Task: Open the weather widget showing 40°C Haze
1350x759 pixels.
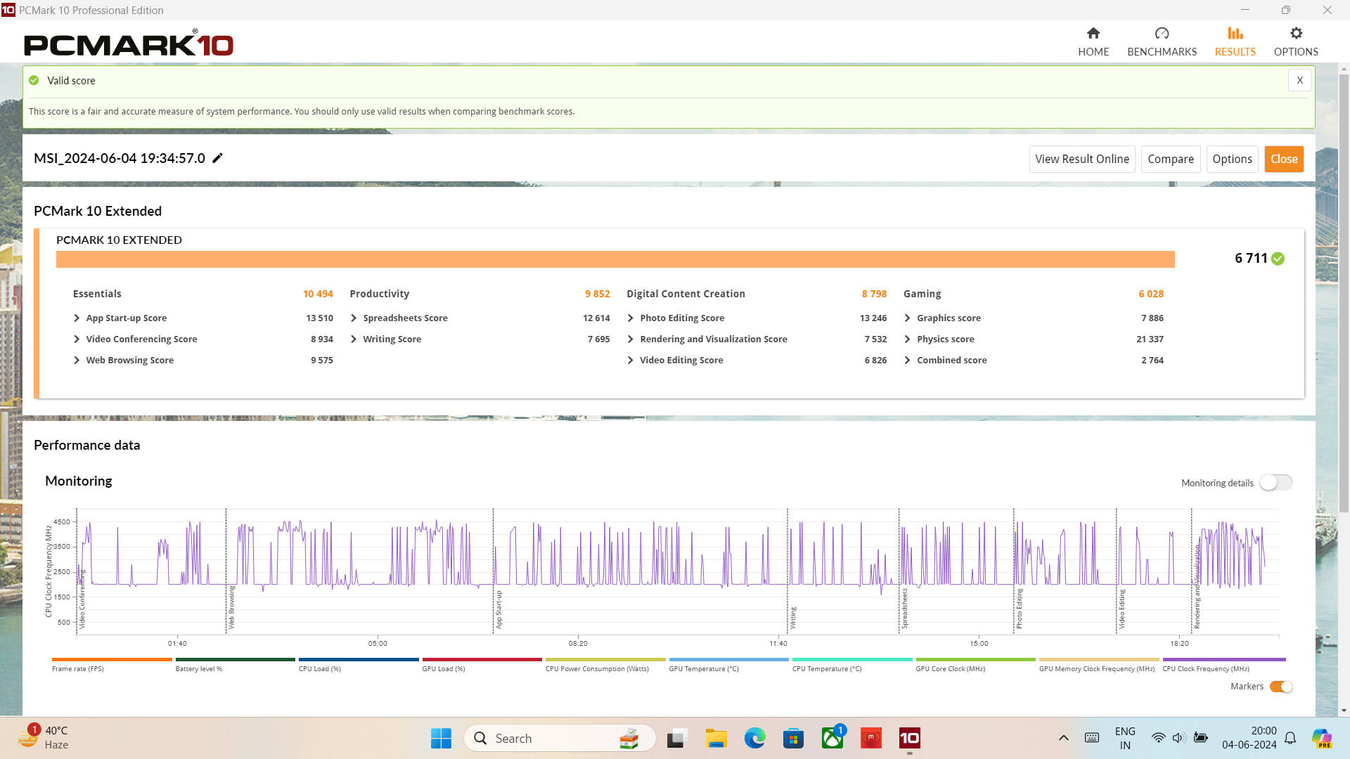Action: pos(44,738)
